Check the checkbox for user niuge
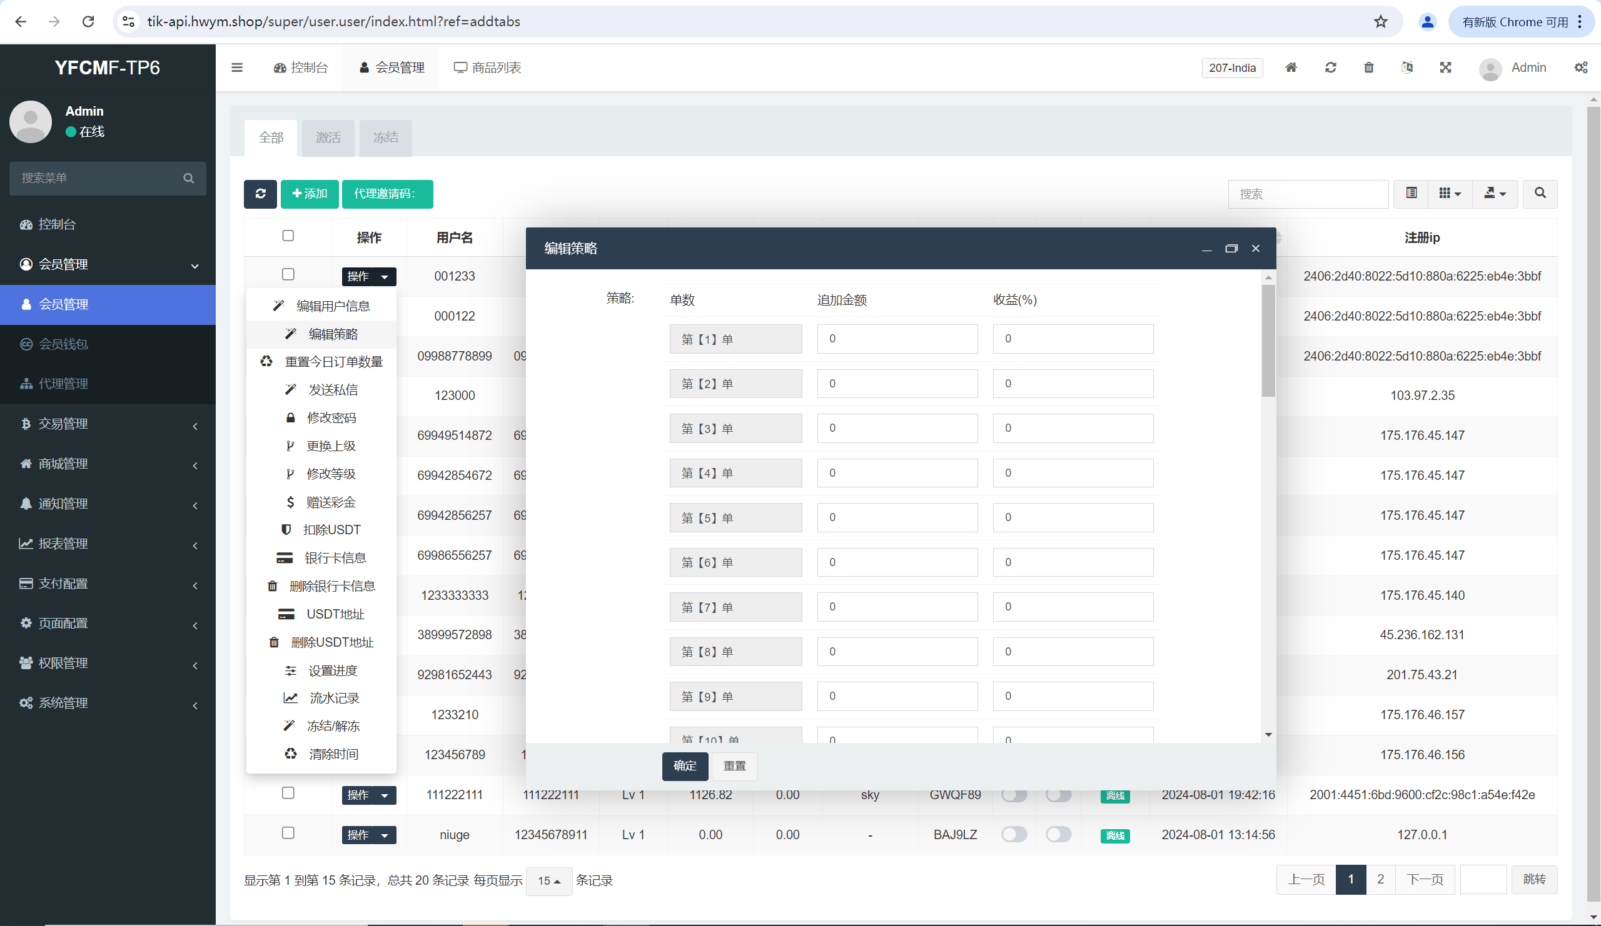This screenshot has height=926, width=1601. pos(288,834)
